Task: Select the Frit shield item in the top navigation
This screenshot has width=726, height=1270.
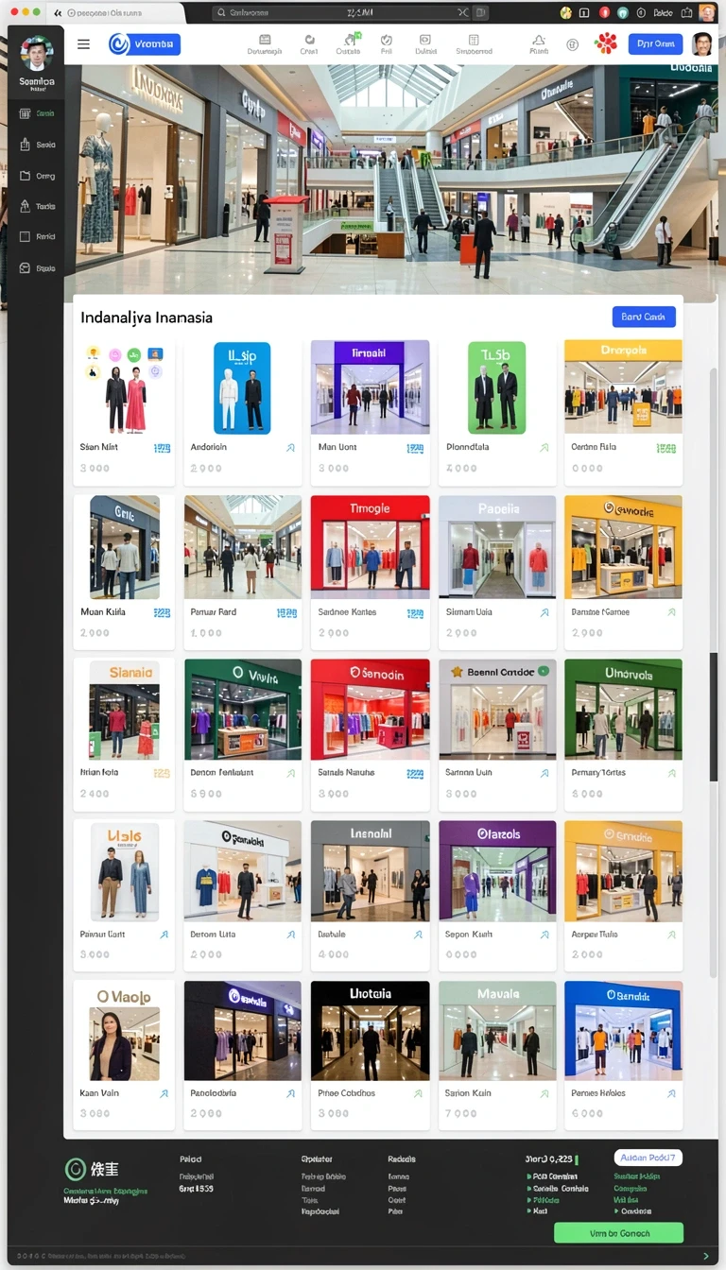Action: (387, 44)
